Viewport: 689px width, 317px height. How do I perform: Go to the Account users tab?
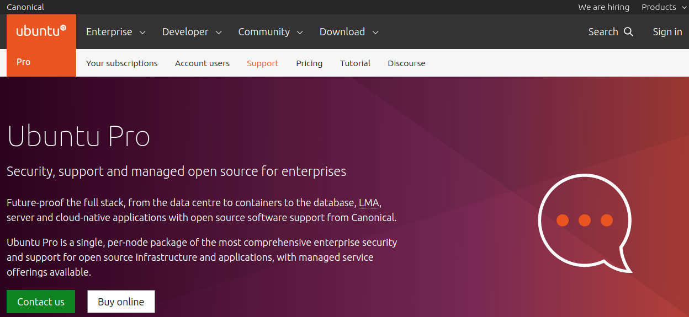point(202,63)
